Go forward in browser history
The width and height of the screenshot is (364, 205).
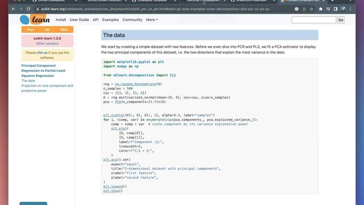click(21, 9)
